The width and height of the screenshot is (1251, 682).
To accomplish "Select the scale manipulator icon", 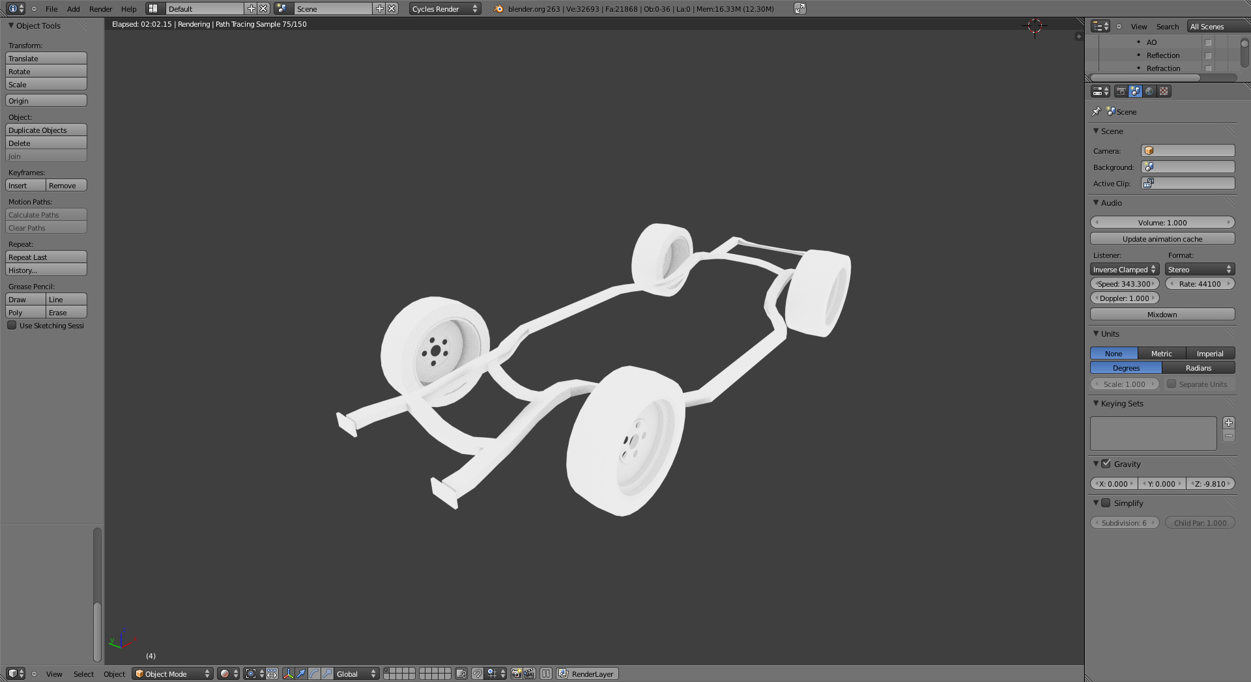I will [327, 674].
